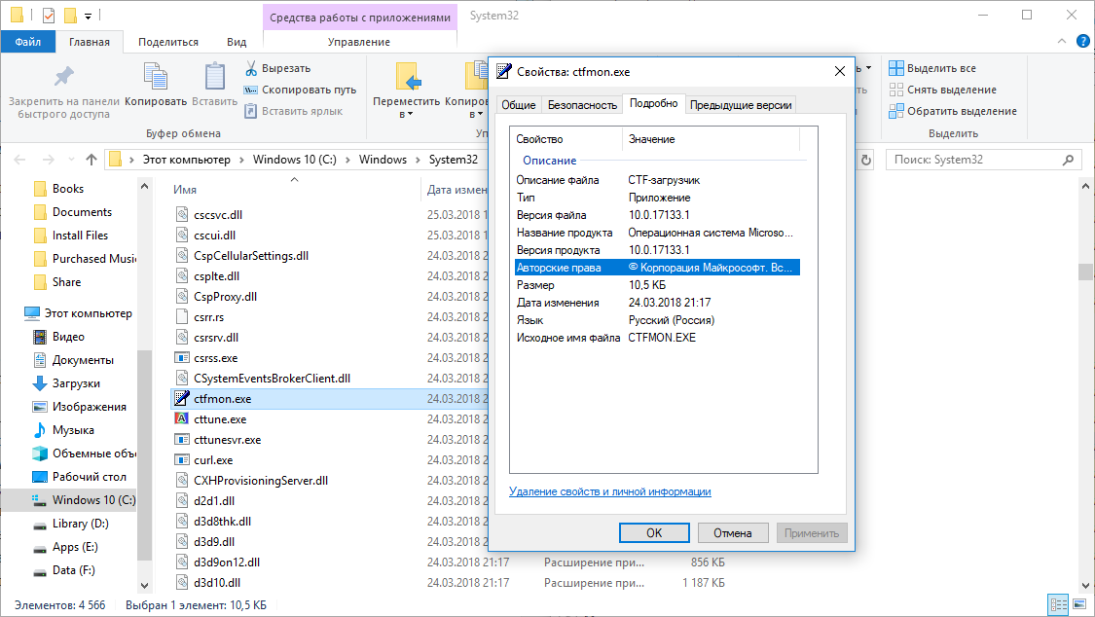Click the address bar refresh icon
This screenshot has height=617, width=1095.
866,160
